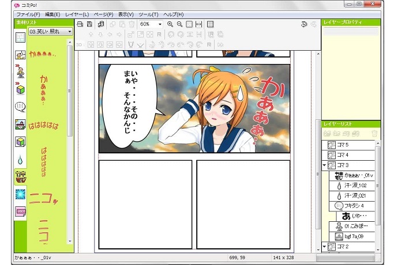Open the panel frame material category

20,38
